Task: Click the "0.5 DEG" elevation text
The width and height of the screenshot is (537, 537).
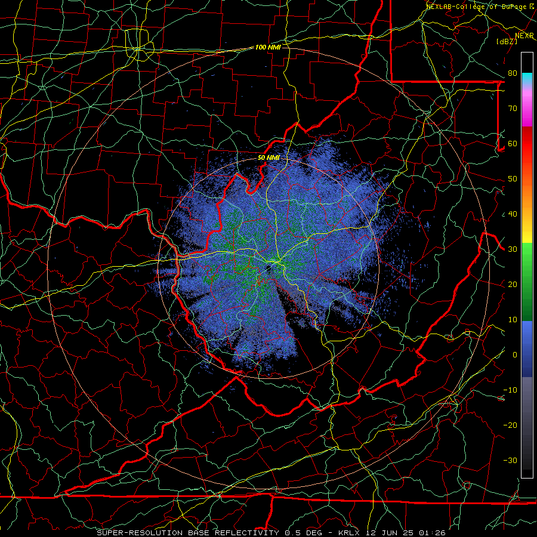Action: (303, 533)
